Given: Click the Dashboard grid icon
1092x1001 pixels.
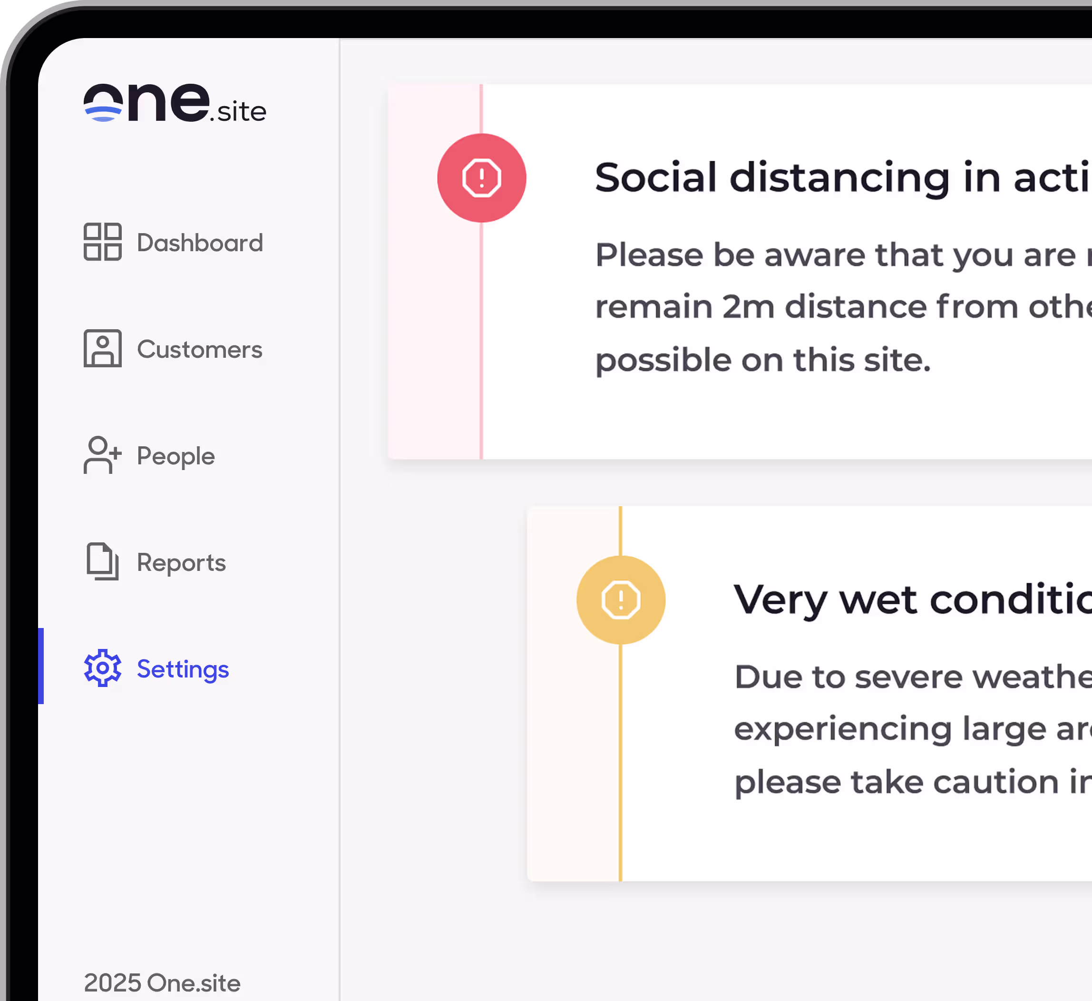Looking at the screenshot, I should 102,242.
